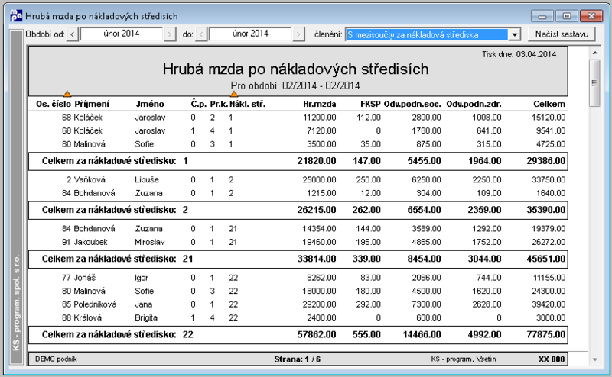The width and height of the screenshot is (612, 377).
Task: Maximize the report window
Action: tap(567, 16)
